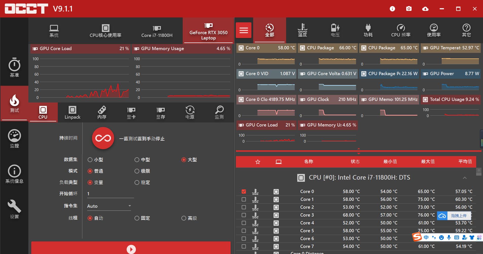The image size is (483, 254).
Task: Sort by 最小值 column
Action: pos(390,162)
